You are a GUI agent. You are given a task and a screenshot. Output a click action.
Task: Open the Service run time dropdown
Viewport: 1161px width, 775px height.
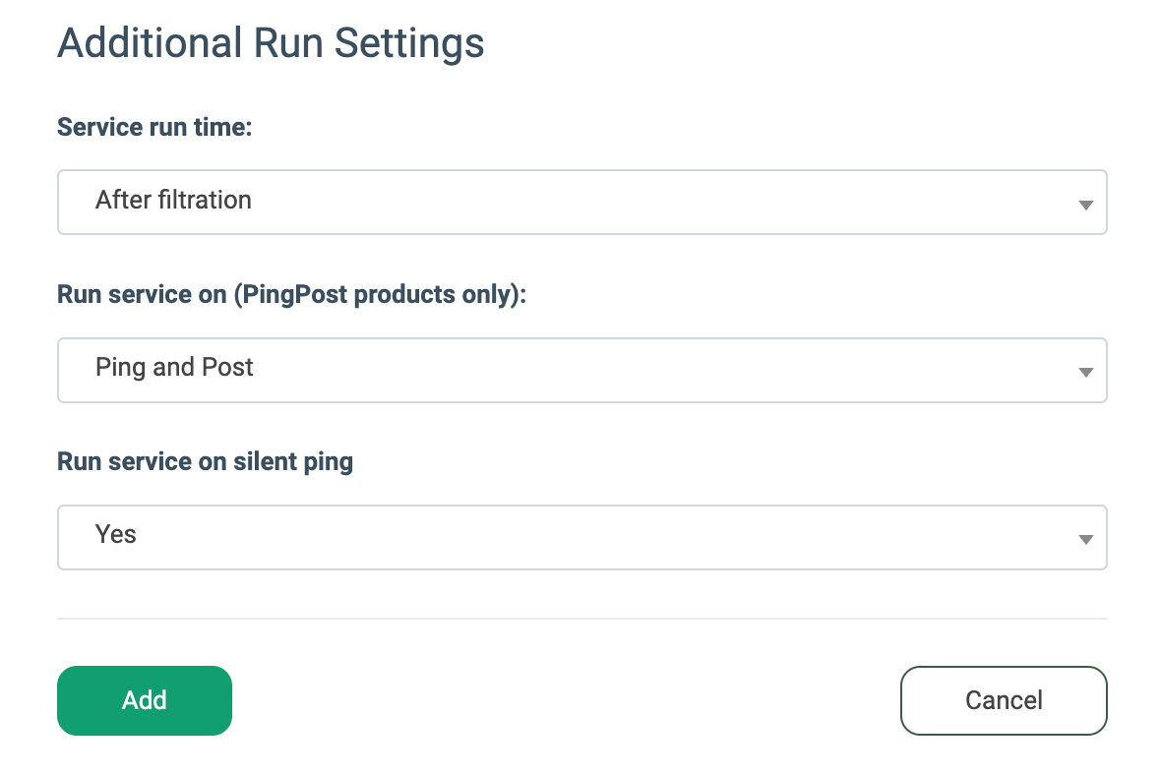[x=582, y=202]
